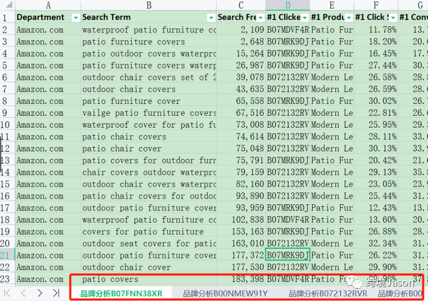This screenshot has height=301, width=428.
Task: Click the next sheet navigation arrow
Action: 40,293
